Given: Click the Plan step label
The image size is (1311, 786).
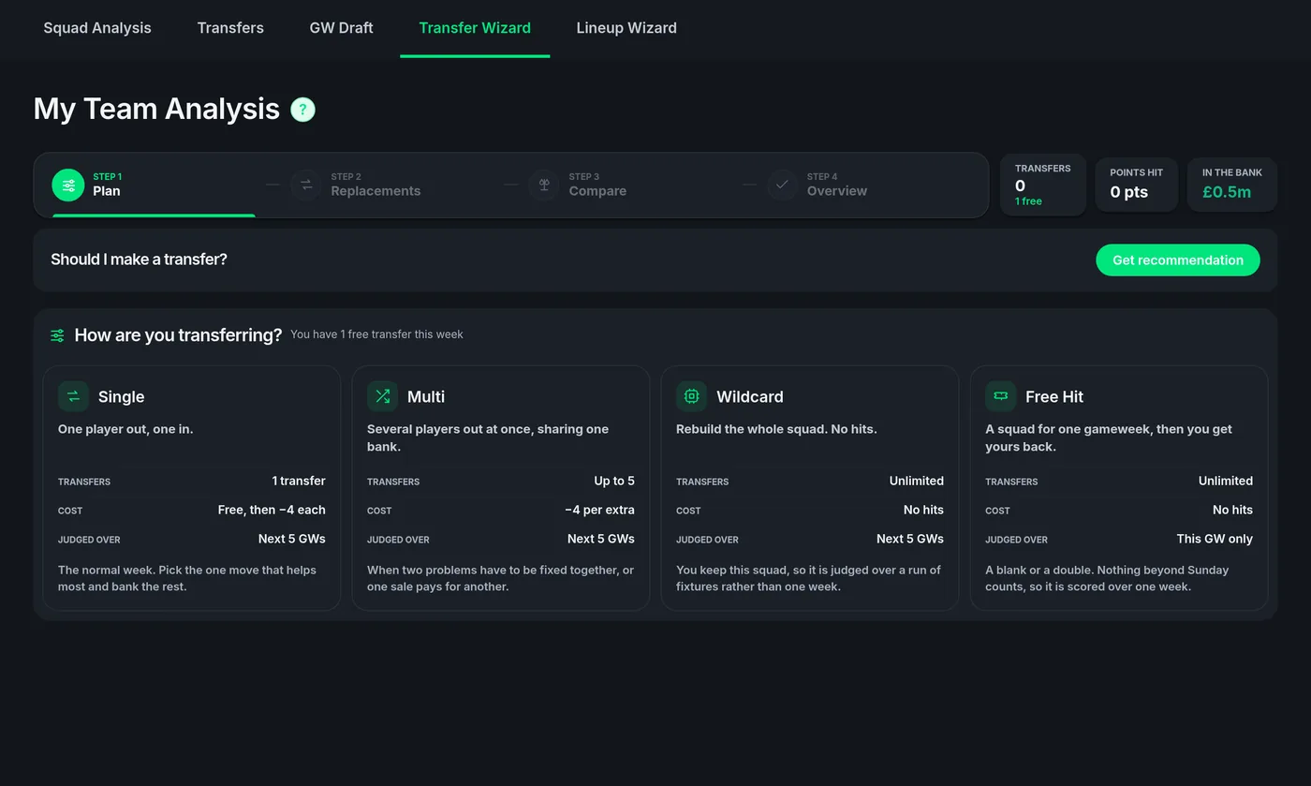Looking at the screenshot, I should click(x=107, y=191).
